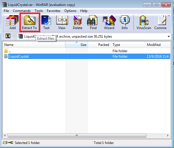Viewport: 174px width, 148px height.
Task: Open the Favorites menu
Action: [53, 11]
